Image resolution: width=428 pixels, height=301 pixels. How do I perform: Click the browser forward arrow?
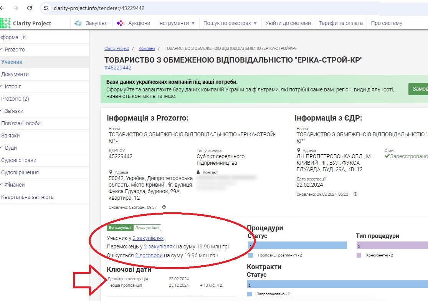click(16, 8)
